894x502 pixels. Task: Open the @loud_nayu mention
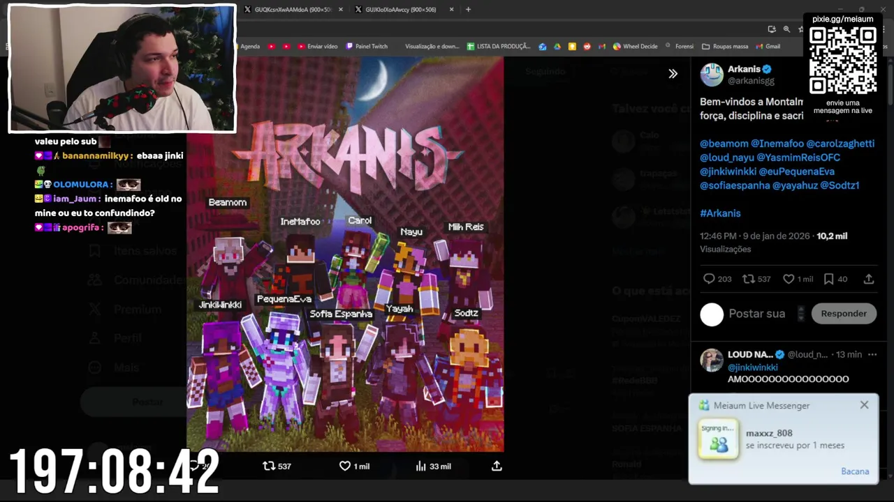(726, 158)
